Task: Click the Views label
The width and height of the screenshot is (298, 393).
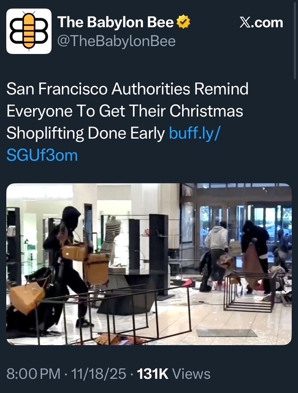Action: click(x=191, y=374)
